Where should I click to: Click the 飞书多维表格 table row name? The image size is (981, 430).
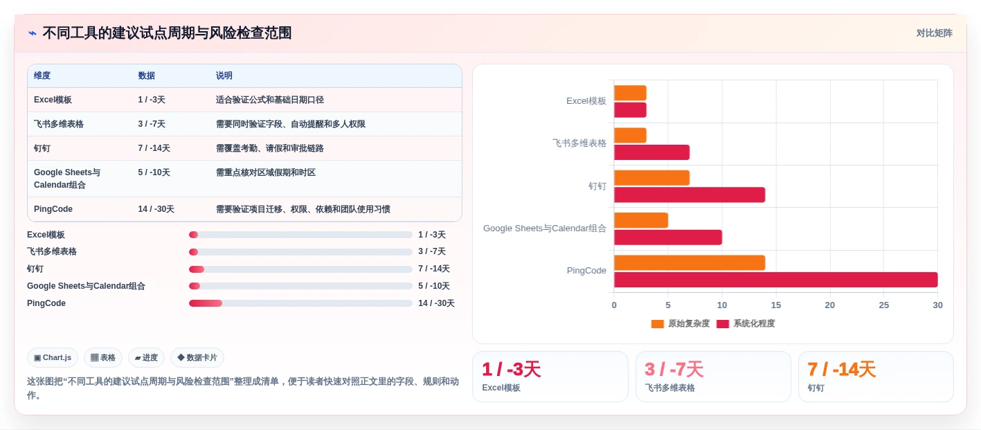click(59, 125)
